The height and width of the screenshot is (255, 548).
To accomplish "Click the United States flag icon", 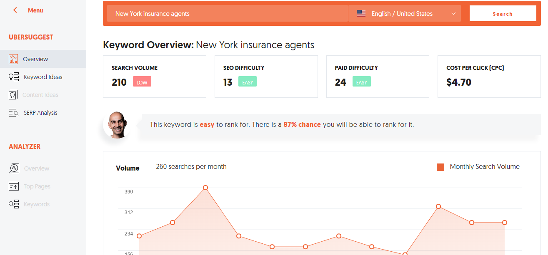I will [361, 13].
